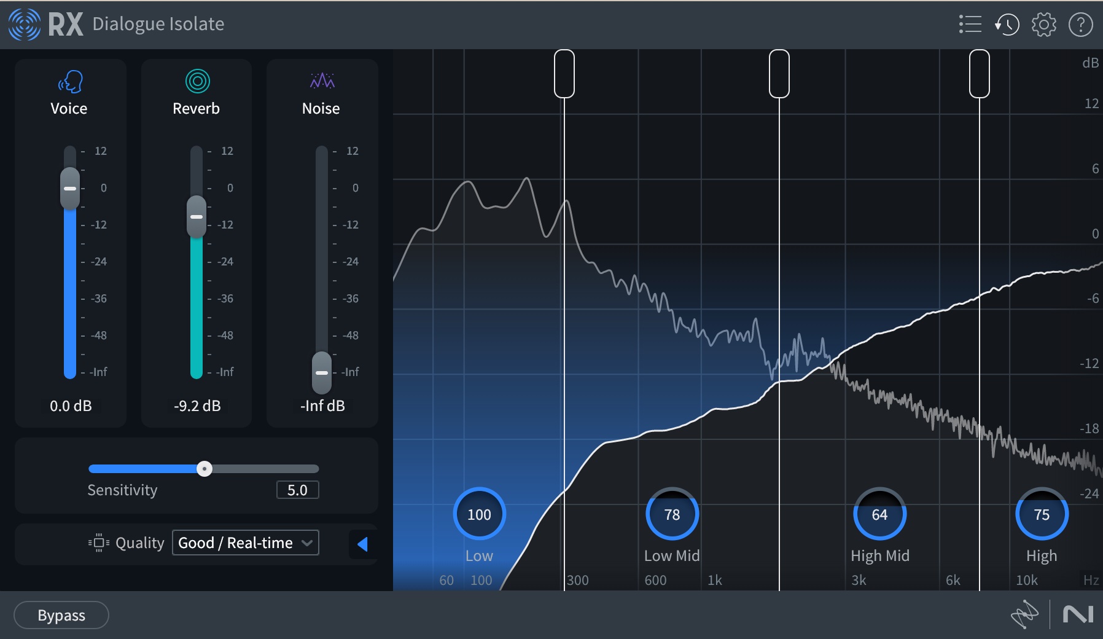The width and height of the screenshot is (1103, 639).
Task: Open the Quality dropdown
Action: pos(244,543)
